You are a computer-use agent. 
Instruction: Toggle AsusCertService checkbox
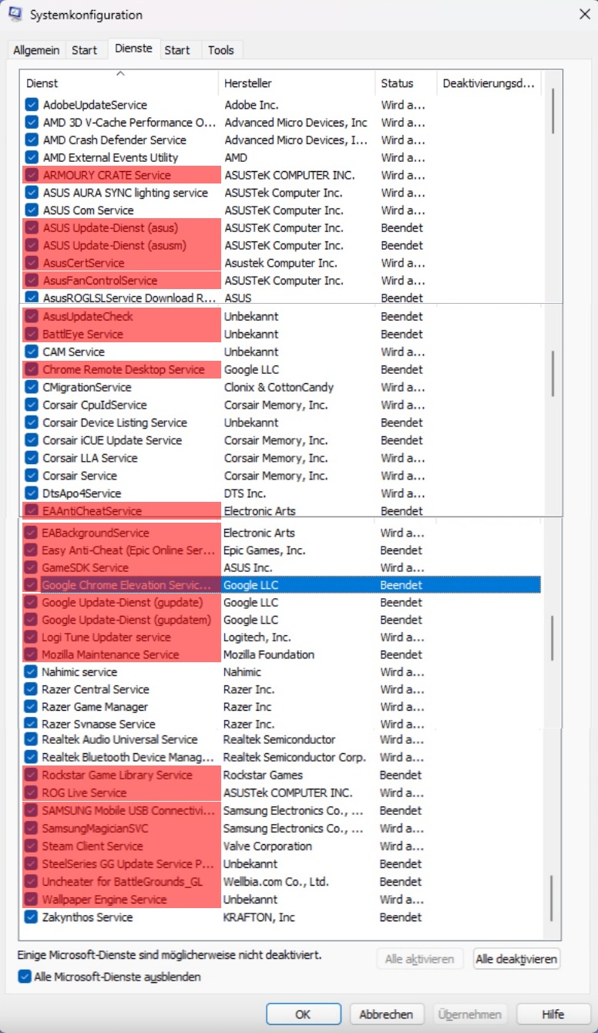[32, 263]
